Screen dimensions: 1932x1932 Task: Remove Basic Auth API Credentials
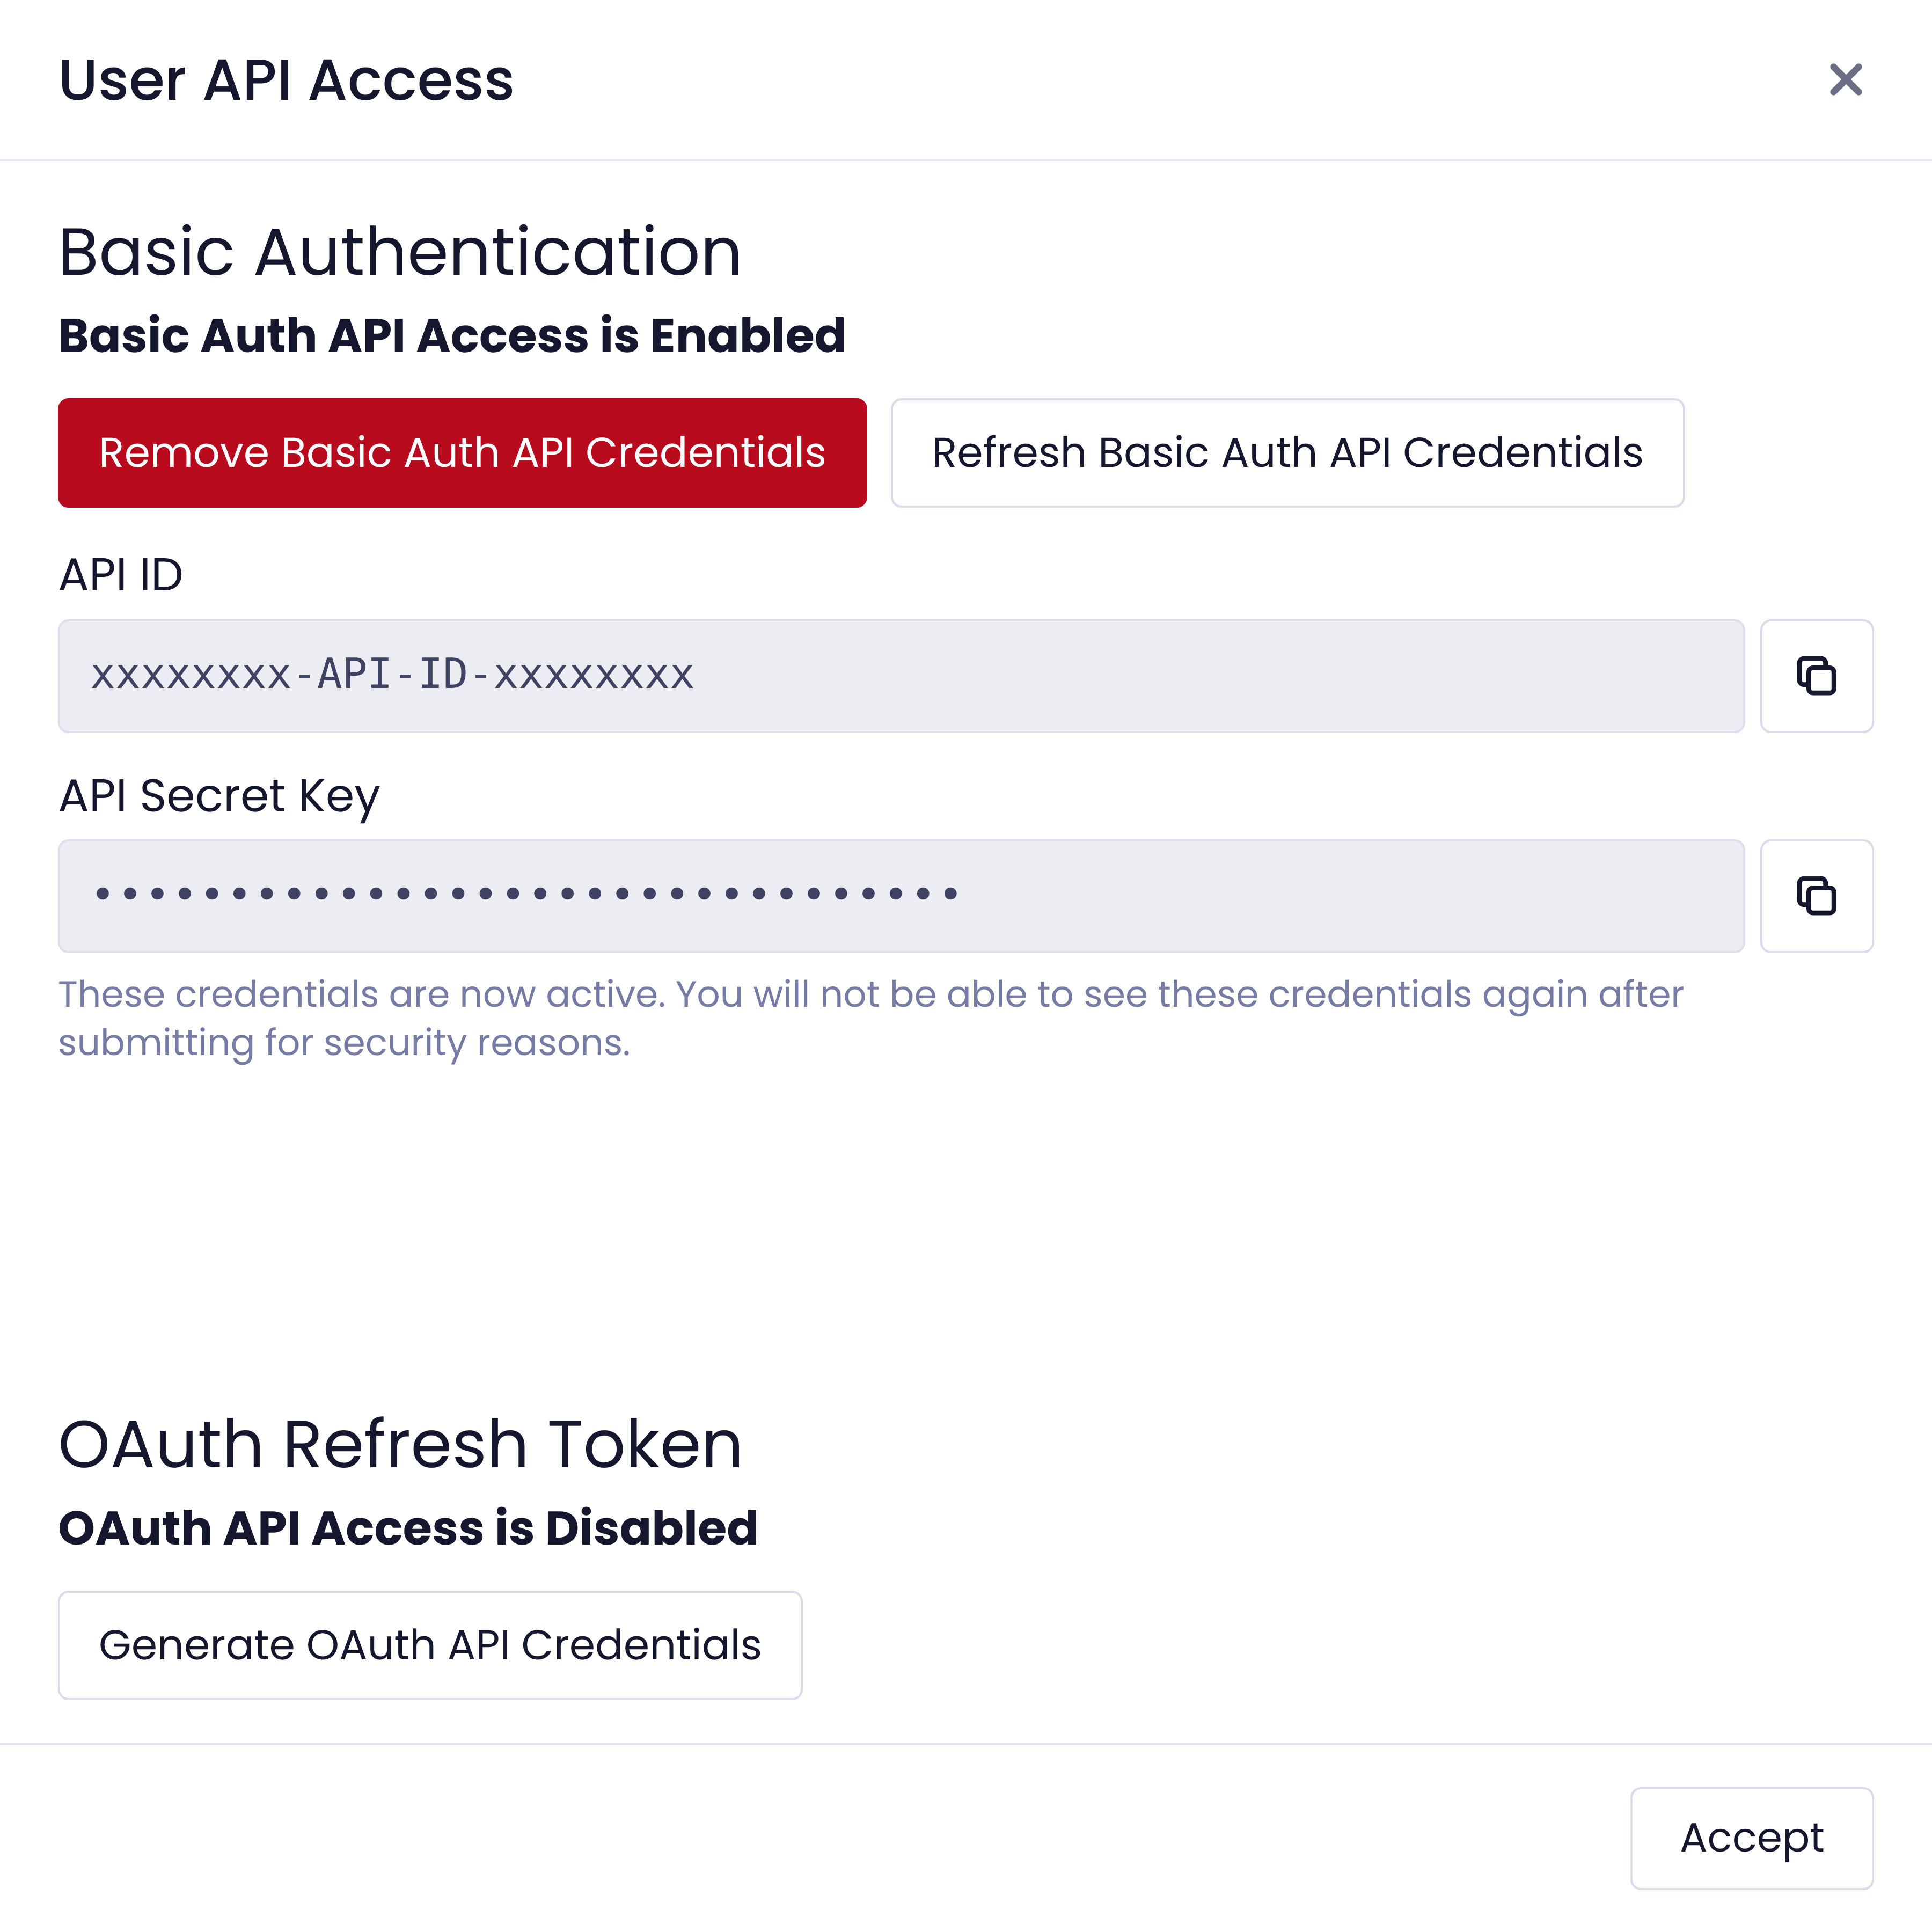(462, 453)
